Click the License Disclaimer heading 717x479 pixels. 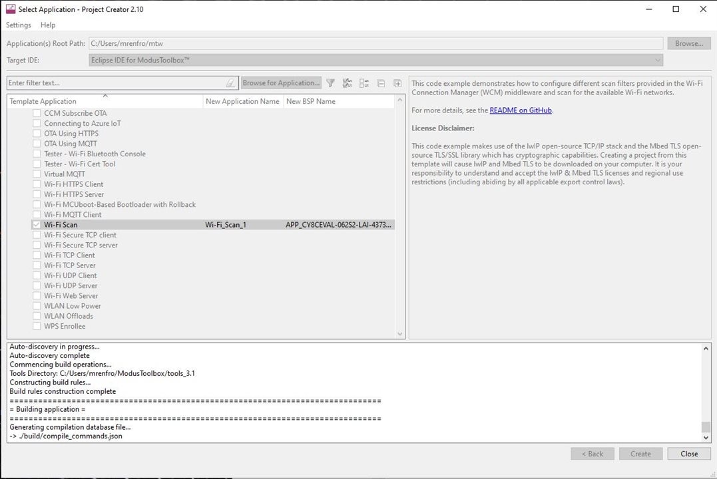pyautogui.click(x=443, y=128)
